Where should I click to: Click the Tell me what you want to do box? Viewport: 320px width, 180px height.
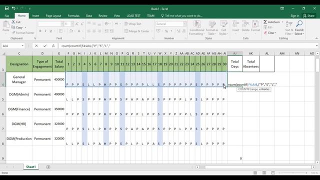point(181,15)
